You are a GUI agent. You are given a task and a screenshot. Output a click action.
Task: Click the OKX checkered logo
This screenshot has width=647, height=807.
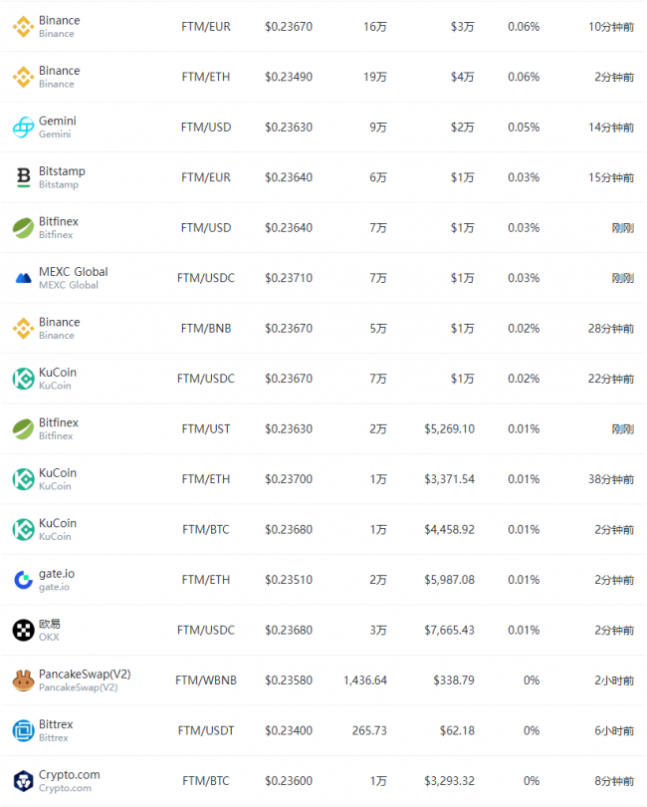(x=23, y=630)
